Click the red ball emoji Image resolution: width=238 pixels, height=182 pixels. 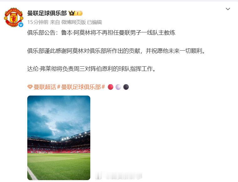110,87
